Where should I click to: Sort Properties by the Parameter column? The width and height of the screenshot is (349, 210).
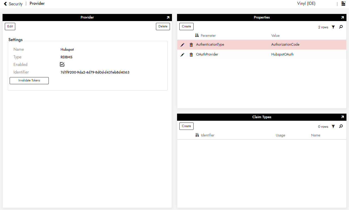pos(208,36)
